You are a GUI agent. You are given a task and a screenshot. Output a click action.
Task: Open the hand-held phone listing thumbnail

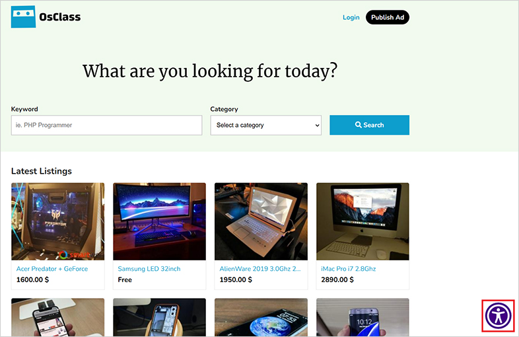point(58,317)
